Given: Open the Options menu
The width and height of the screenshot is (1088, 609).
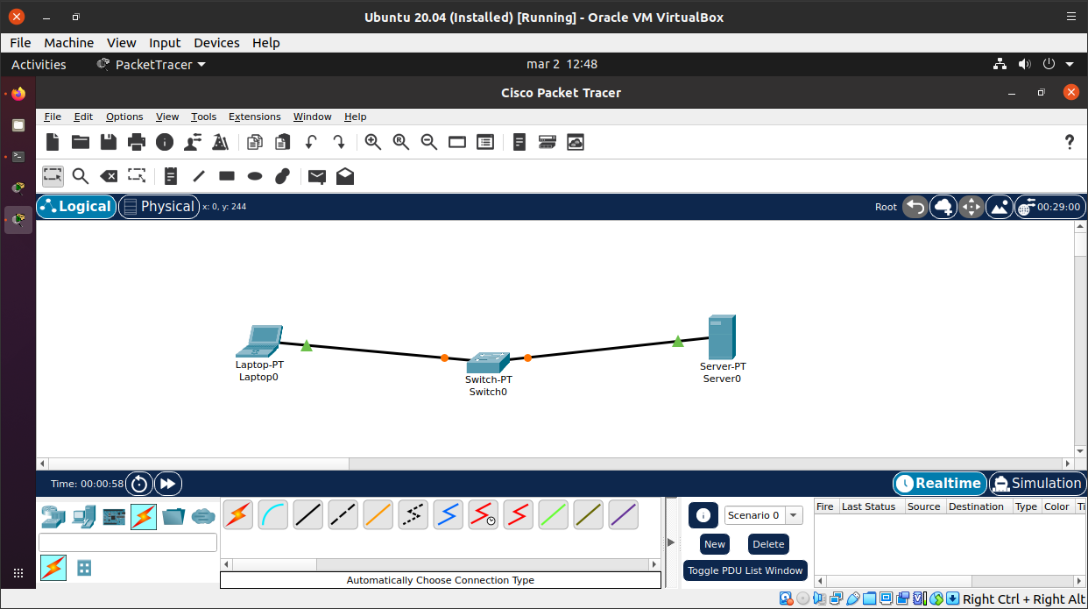Looking at the screenshot, I should pyautogui.click(x=124, y=117).
